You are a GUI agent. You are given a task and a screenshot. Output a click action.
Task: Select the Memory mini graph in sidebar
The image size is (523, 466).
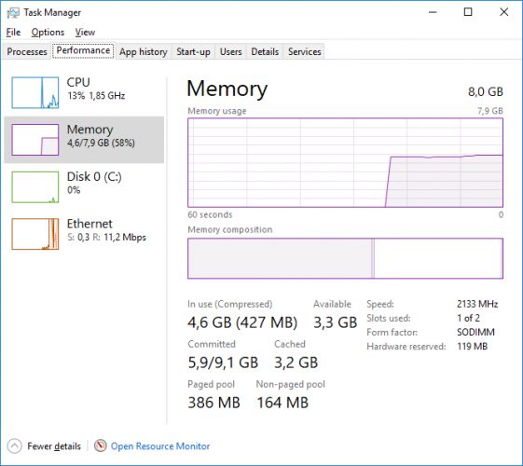[x=35, y=140]
